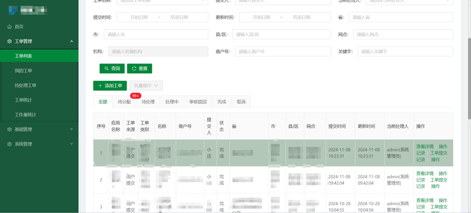The width and height of the screenshot is (471, 213).
Task: Click the final 操作 link in row 2
Action: [436, 187]
